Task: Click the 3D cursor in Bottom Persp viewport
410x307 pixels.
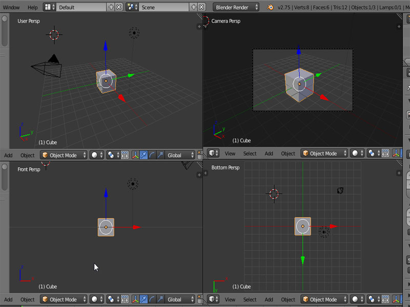Action: [274, 194]
